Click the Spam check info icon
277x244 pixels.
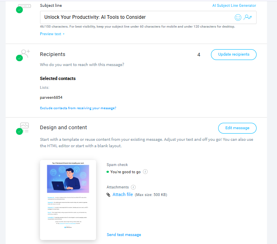click(x=145, y=172)
